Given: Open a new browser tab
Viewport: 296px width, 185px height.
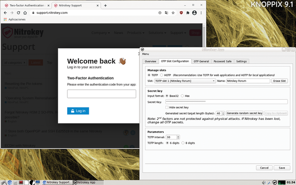Looking at the screenshot, I should [x=106, y=5].
